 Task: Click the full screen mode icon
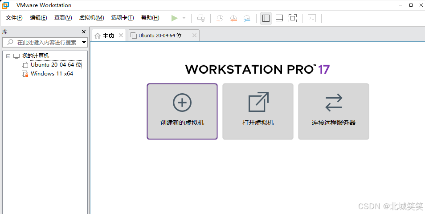click(x=292, y=18)
